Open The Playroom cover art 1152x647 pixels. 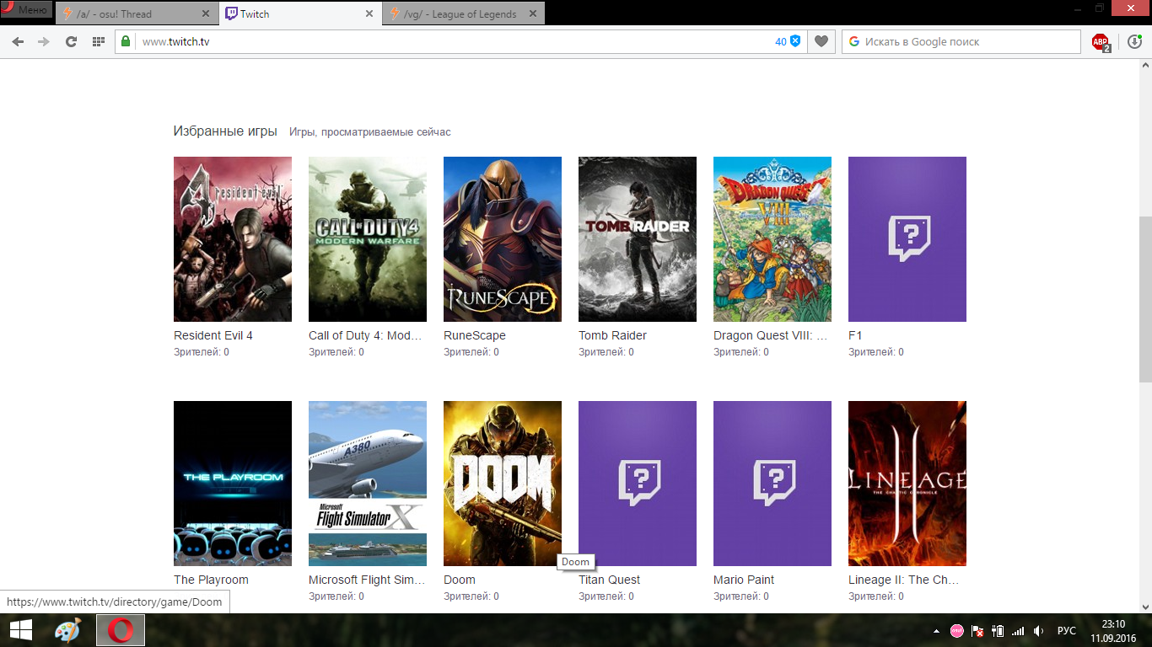233,484
